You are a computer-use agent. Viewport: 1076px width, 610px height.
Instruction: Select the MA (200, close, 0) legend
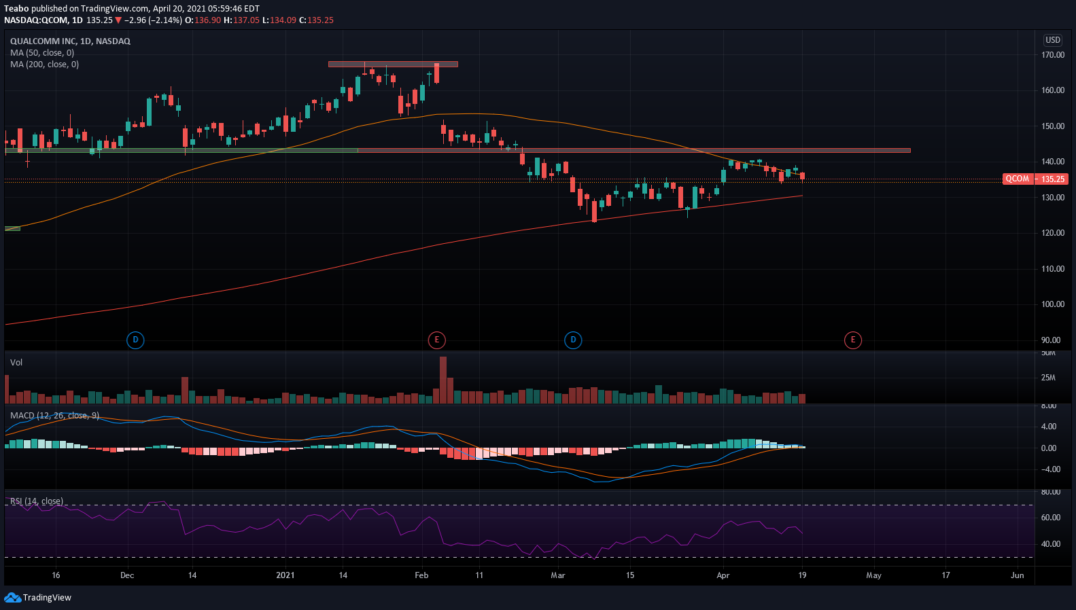click(x=44, y=65)
